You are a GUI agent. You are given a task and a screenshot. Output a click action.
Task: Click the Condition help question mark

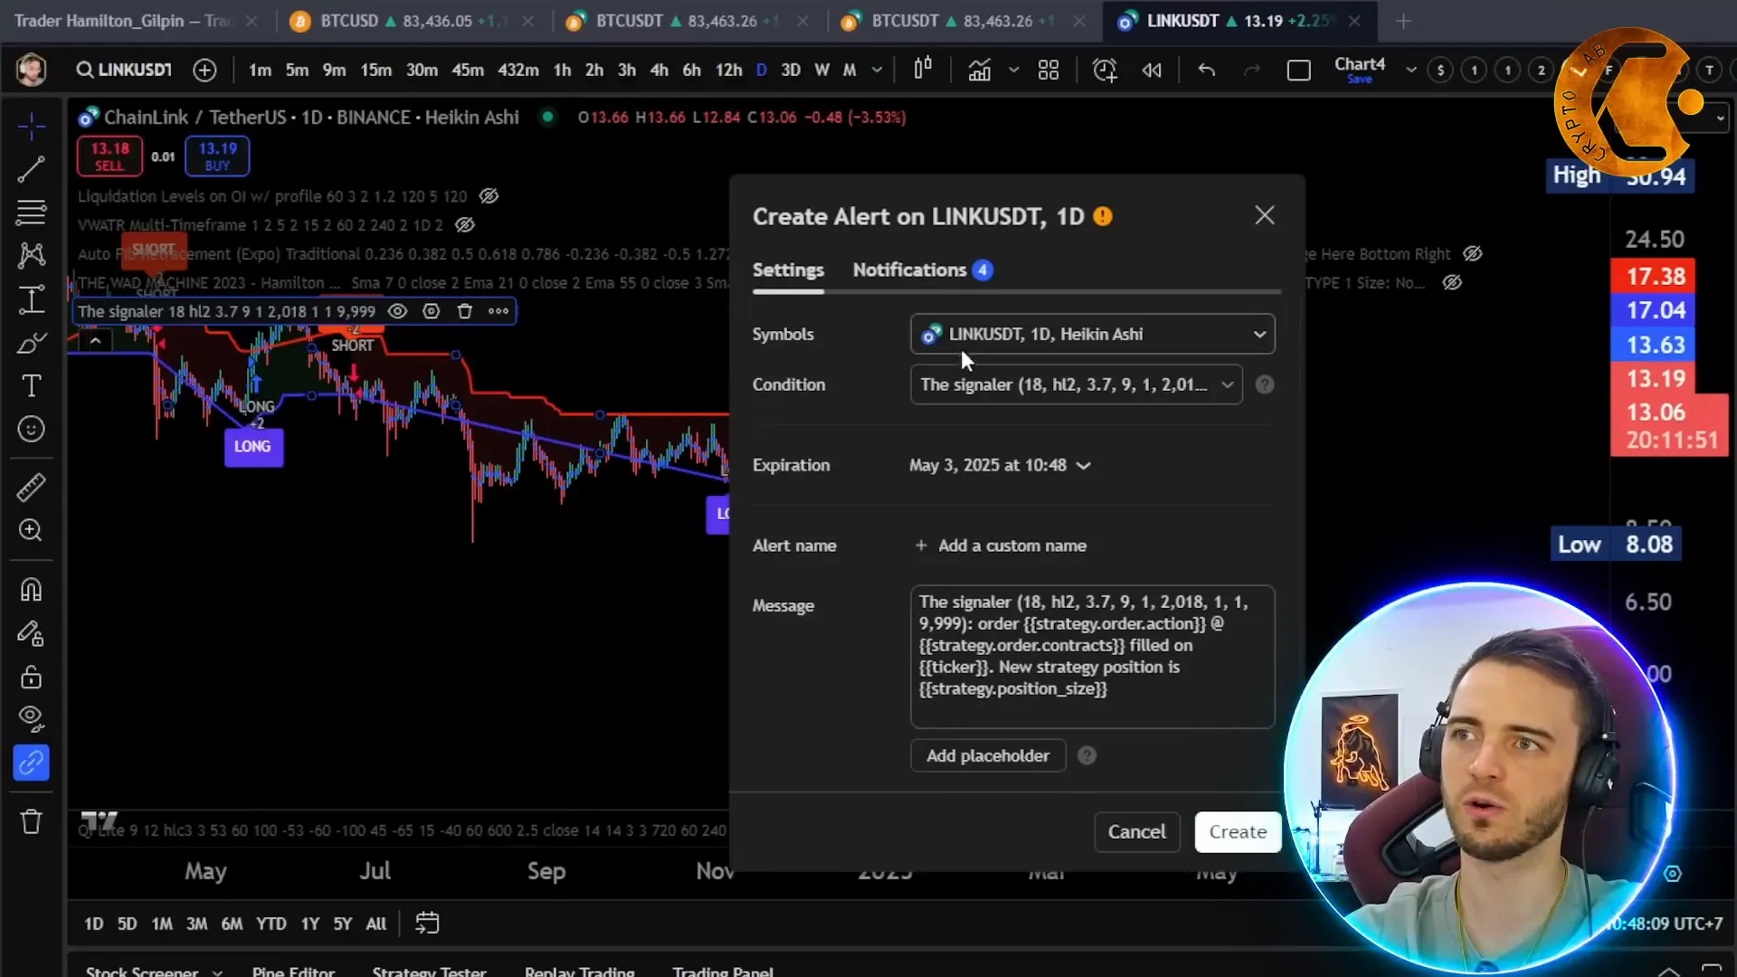[1265, 384]
